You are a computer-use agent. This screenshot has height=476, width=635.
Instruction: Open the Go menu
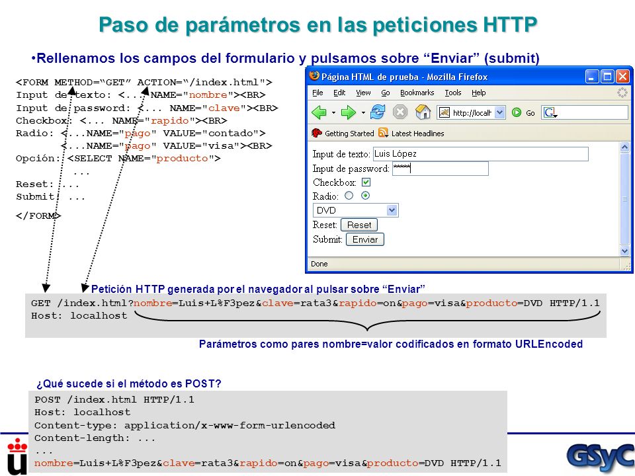click(386, 93)
